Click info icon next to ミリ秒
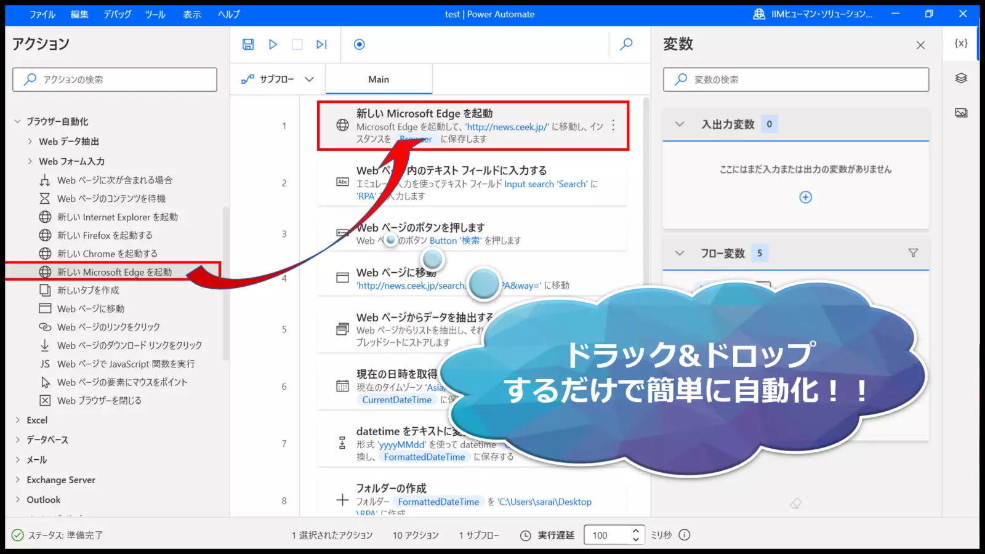The image size is (985, 554). tap(685, 535)
